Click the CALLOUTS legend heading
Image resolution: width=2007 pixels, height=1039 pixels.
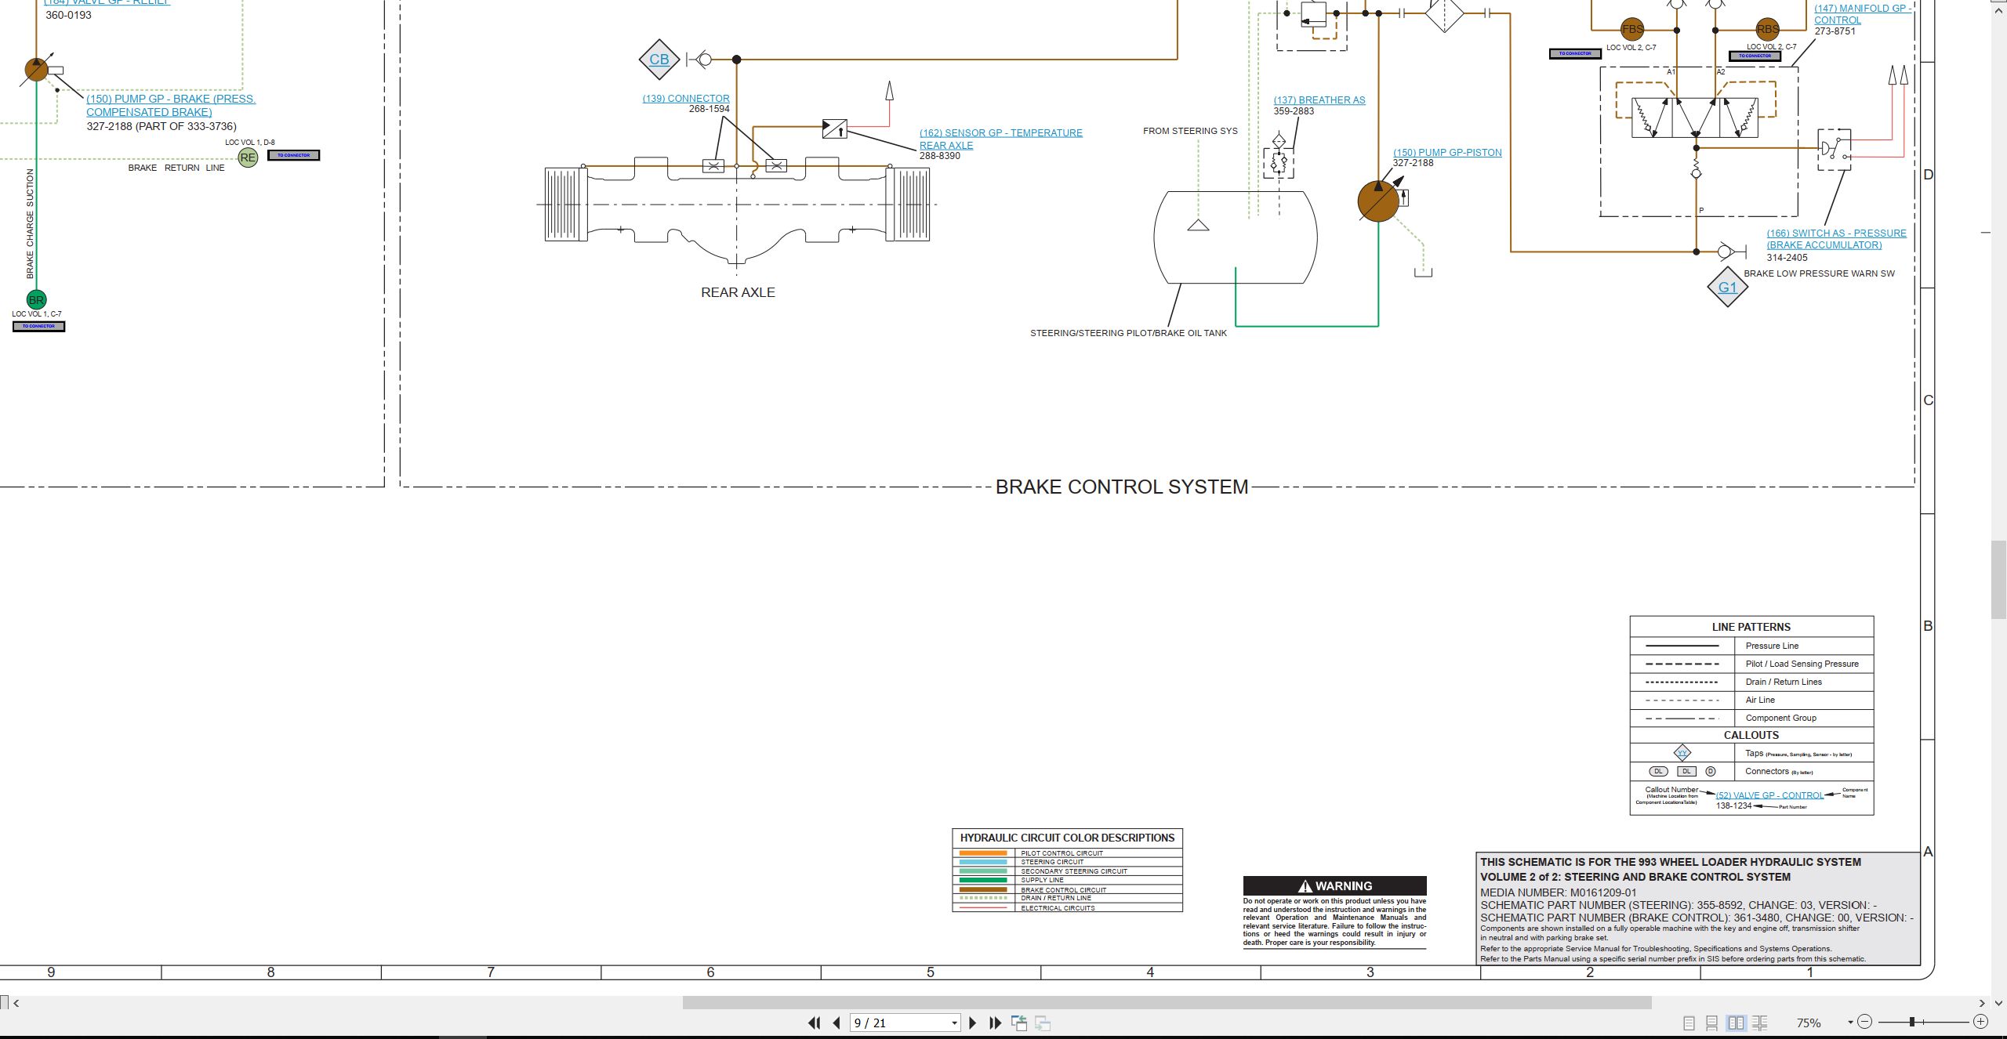click(1751, 735)
